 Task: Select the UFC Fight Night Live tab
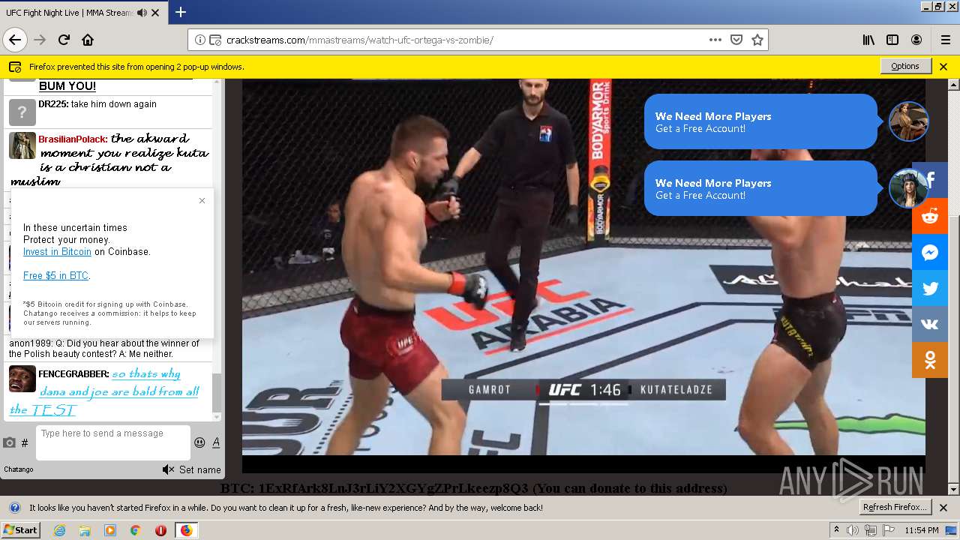(82, 13)
